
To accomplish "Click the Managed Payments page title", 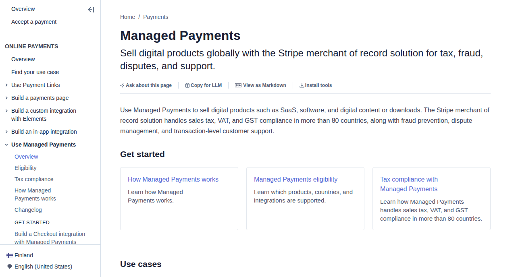I will [x=180, y=35].
